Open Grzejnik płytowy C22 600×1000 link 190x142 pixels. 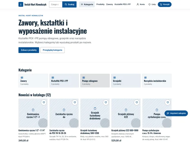125,130
